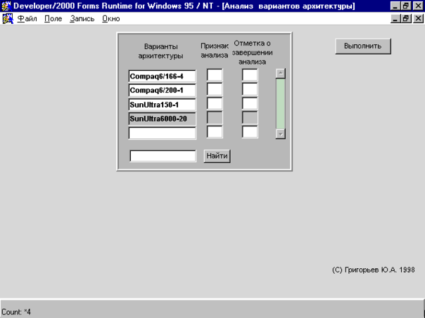Toggle Признак анализа box for SunUltra6000-20
The image size is (425, 318).
[215, 118]
